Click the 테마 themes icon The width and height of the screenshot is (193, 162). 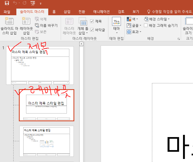pyautogui.click(x=116, y=21)
